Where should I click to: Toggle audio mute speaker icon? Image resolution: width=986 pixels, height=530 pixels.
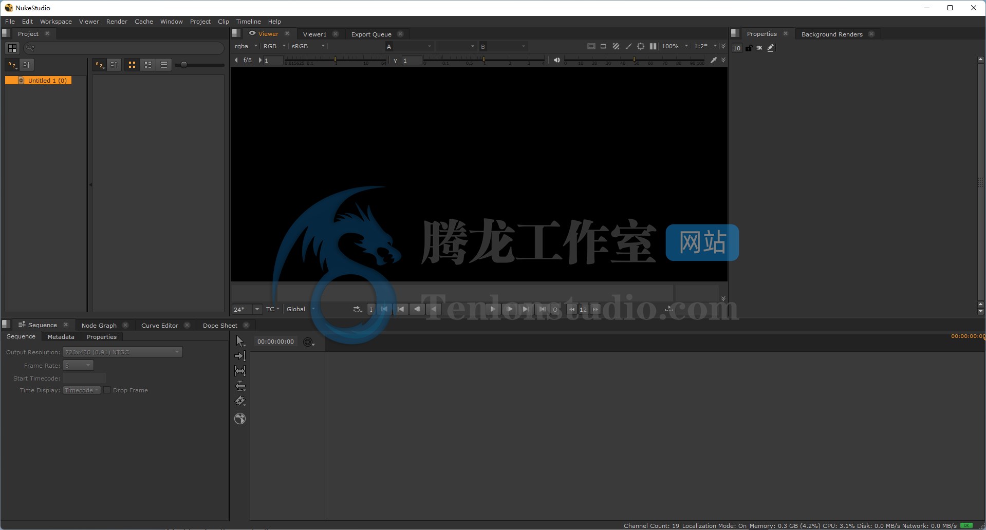tap(556, 60)
